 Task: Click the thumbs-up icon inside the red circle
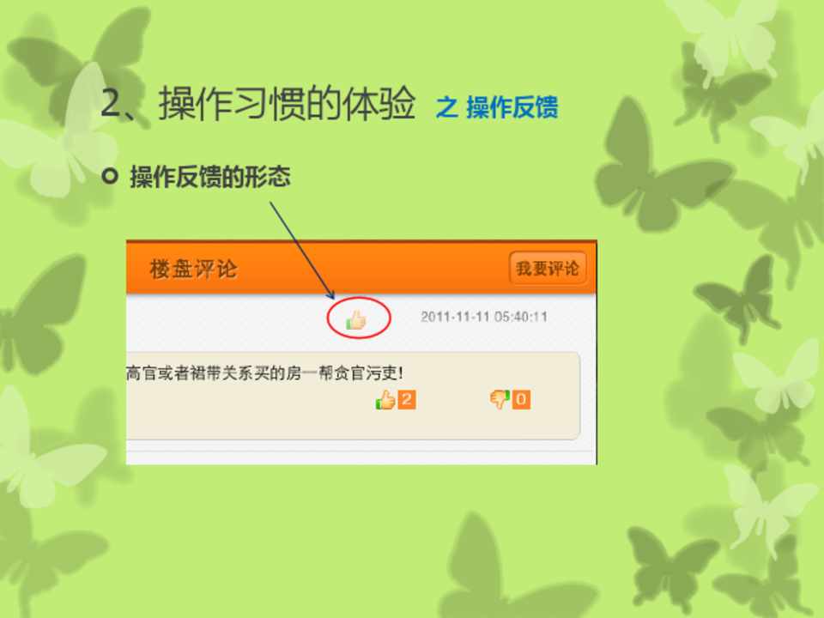(356, 319)
